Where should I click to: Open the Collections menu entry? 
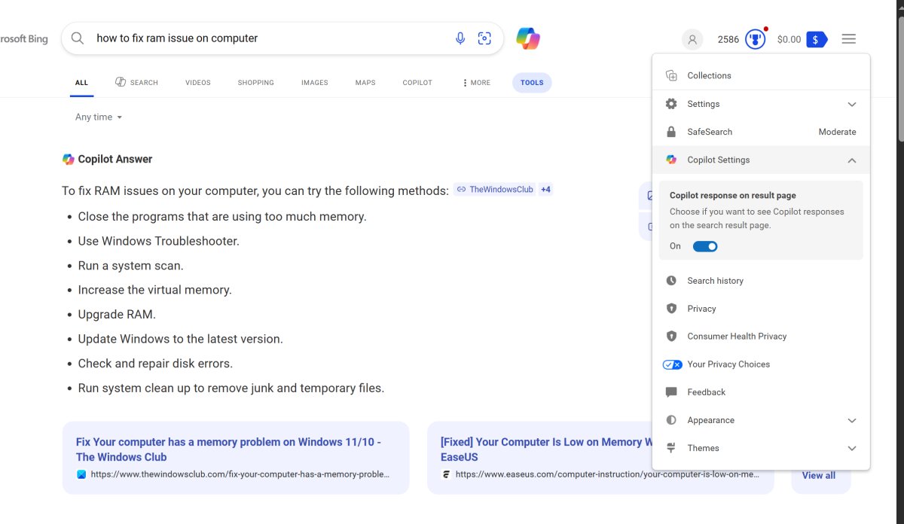click(x=761, y=75)
